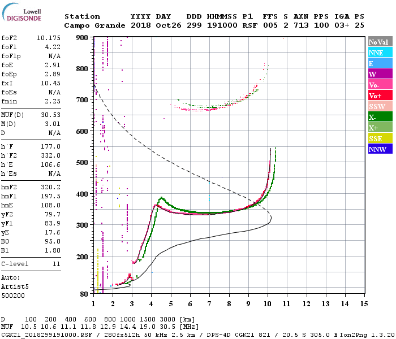Click the FFS value 005
This screenshot has width=396, height=339.
(x=270, y=25)
